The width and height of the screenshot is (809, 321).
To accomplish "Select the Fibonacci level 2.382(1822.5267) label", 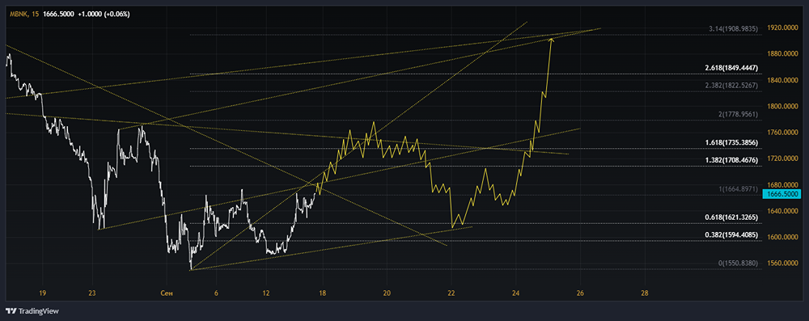I will tap(731, 86).
